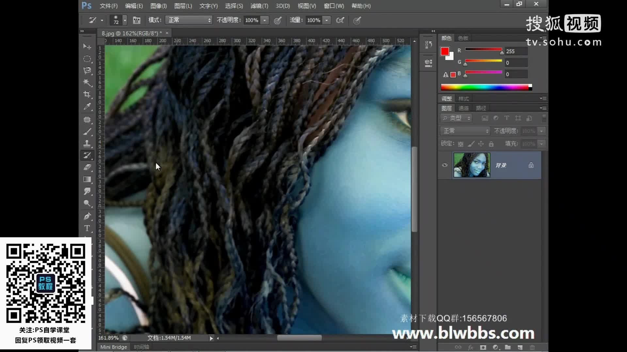The height and width of the screenshot is (352, 627).
Task: Create new adjustment layer icon
Action: (x=495, y=347)
